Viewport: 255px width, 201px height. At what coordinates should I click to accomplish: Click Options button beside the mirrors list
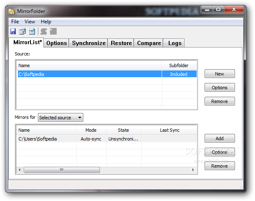220,152
